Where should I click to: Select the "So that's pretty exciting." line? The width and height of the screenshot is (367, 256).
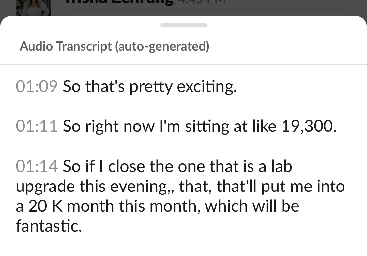pos(149,86)
